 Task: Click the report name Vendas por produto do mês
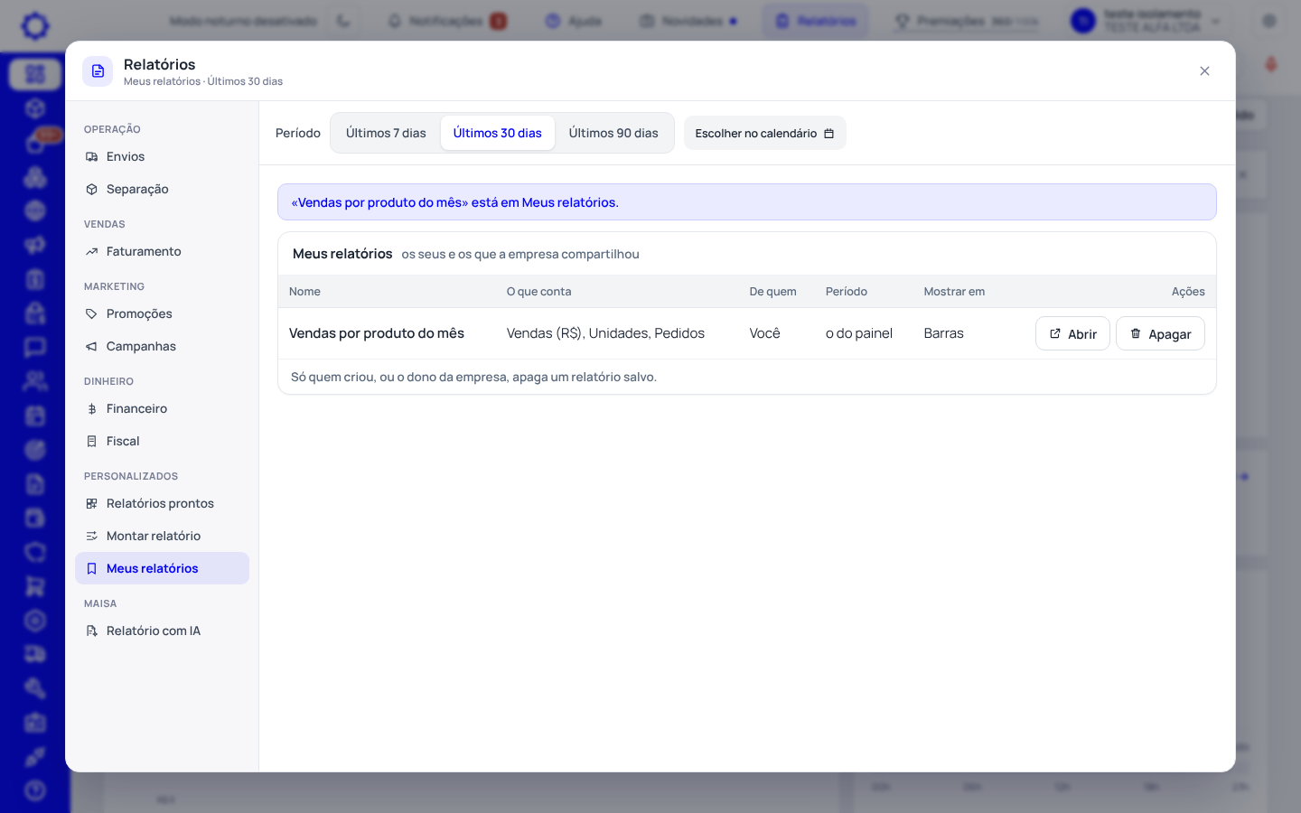coord(376,333)
